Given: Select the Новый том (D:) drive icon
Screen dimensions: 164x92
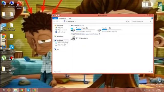Looking at the screenshot, I should pyautogui.click(x=99, y=30).
